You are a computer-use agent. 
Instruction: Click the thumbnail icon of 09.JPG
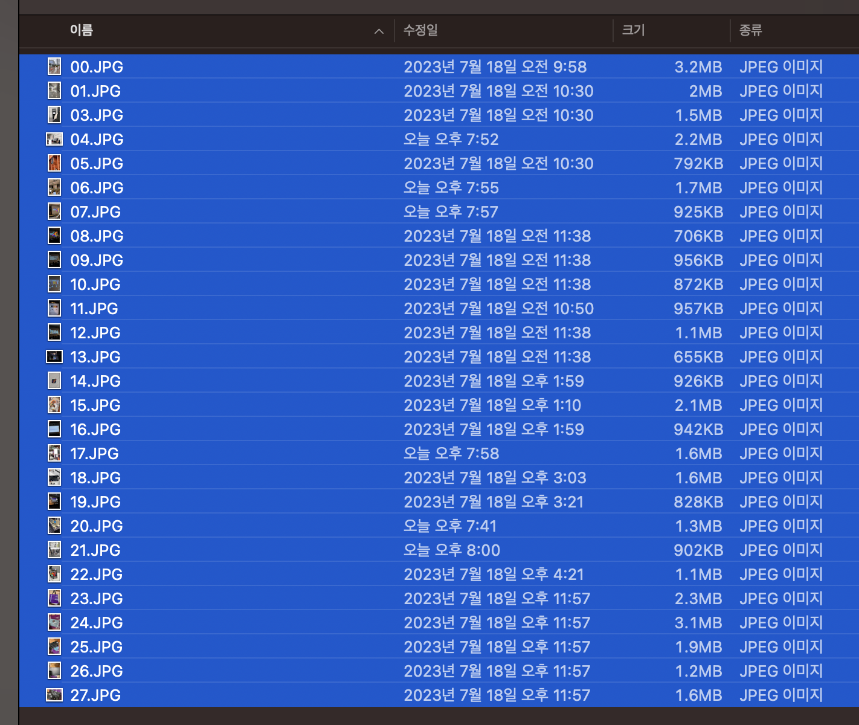(54, 260)
